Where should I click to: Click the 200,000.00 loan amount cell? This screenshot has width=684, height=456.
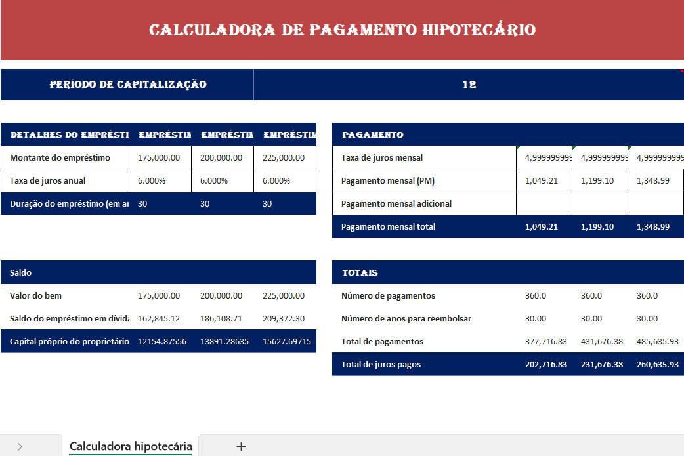coord(215,157)
